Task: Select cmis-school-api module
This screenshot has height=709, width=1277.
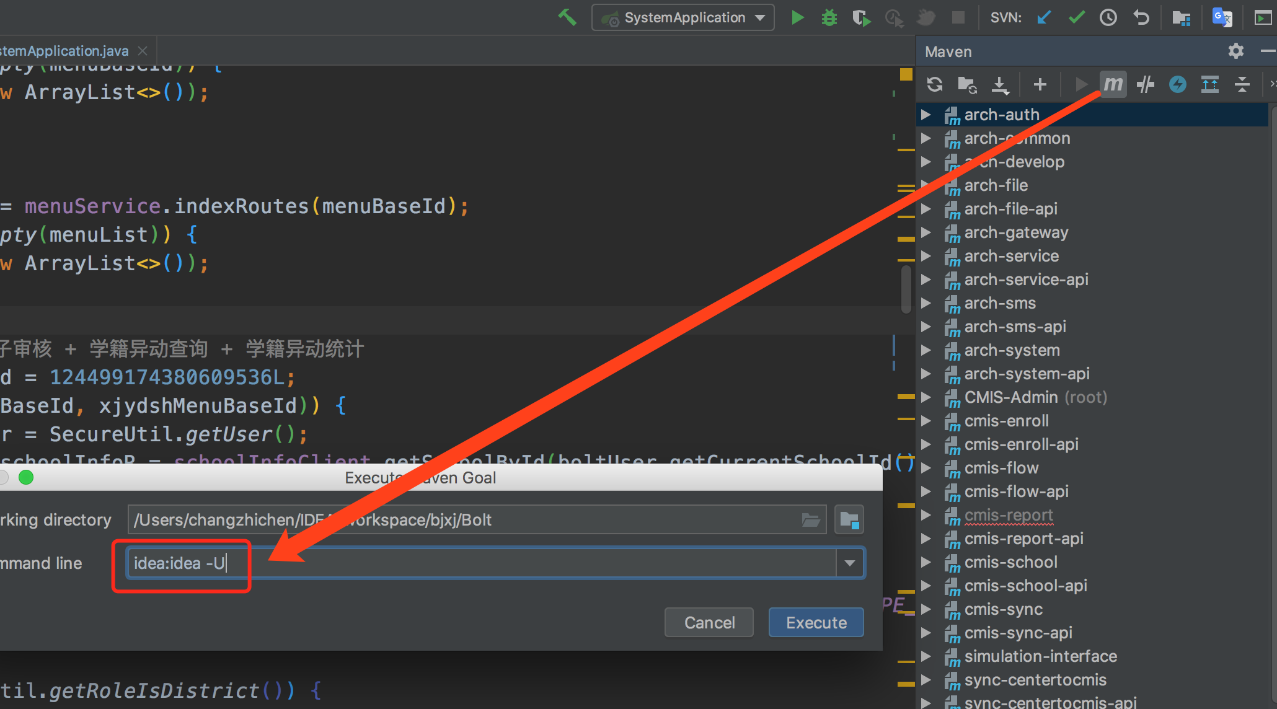Action: [x=1025, y=586]
